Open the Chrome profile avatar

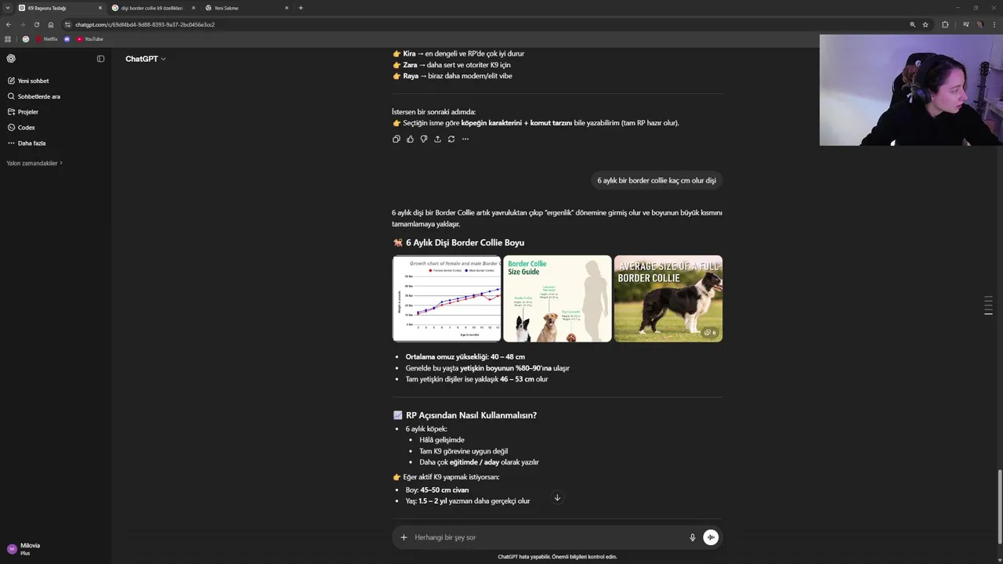pos(980,24)
